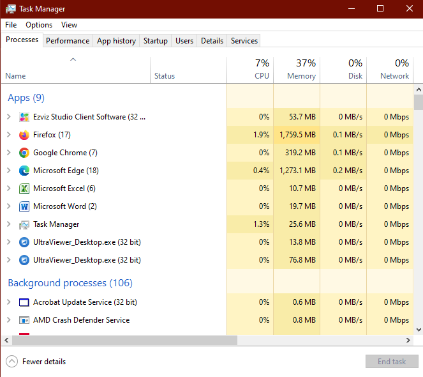Expand the Firefox (17) process group
Image resolution: width=423 pixels, height=377 pixels.
(9, 135)
